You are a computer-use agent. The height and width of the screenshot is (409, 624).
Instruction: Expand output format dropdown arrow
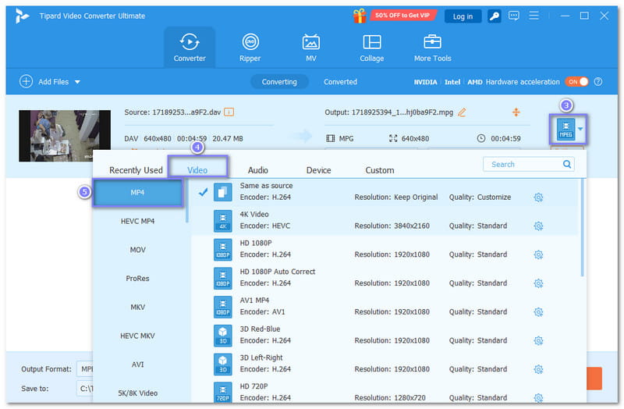pyautogui.click(x=580, y=129)
